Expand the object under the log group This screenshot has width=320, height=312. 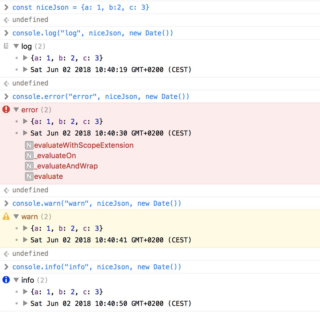[26, 58]
